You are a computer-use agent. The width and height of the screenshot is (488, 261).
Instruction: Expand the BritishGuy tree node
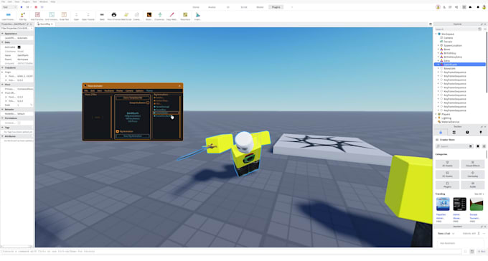coord(438,53)
